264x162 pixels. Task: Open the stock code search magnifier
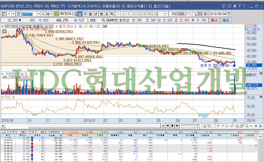43,14
